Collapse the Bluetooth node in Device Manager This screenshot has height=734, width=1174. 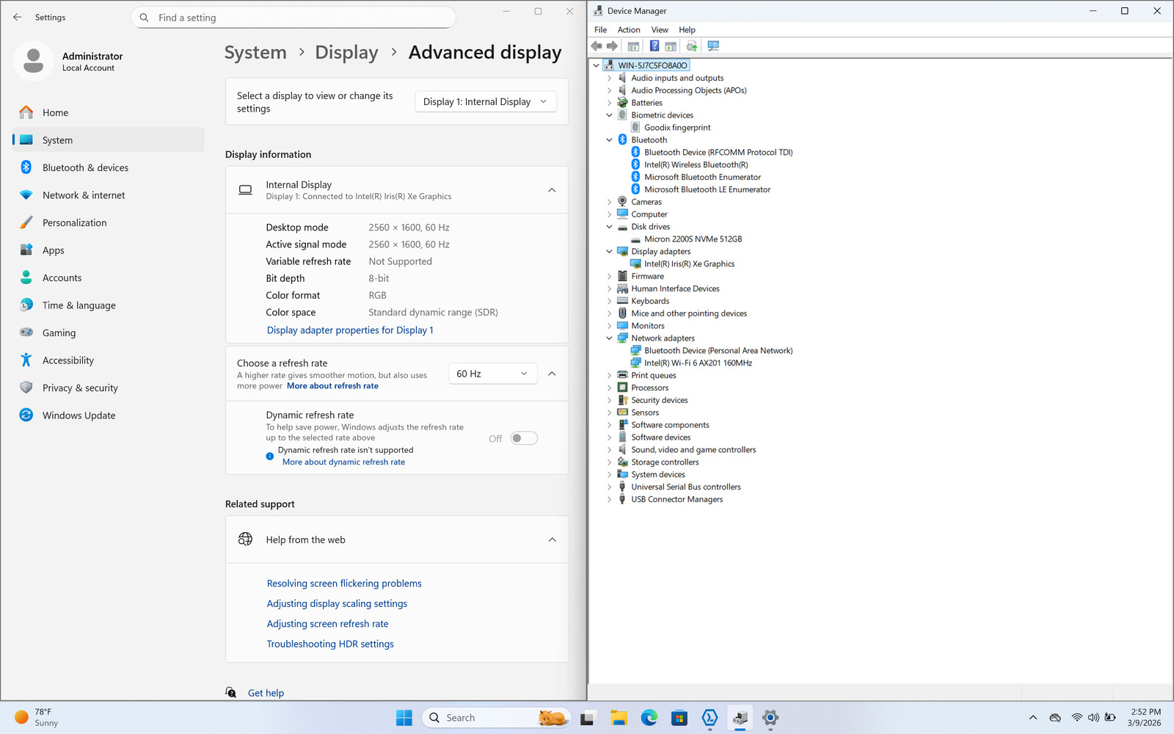click(x=609, y=140)
